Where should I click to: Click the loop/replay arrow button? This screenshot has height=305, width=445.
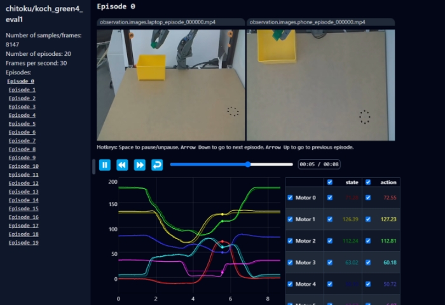[x=156, y=165]
